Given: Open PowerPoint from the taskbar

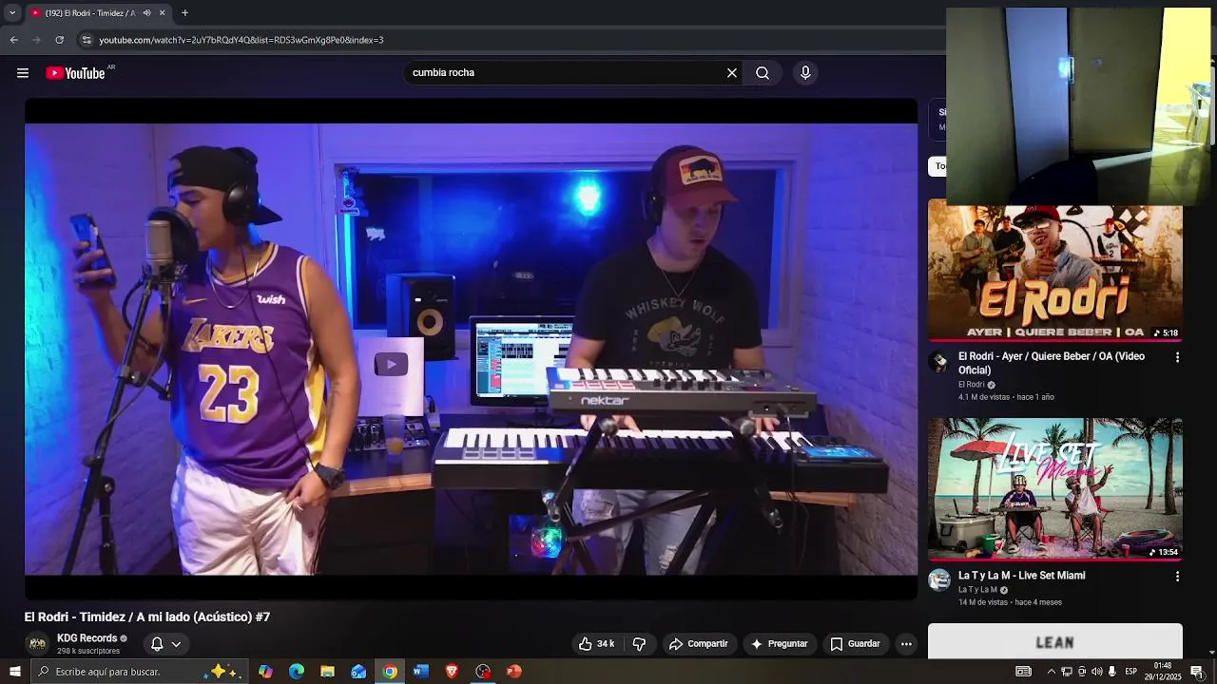Looking at the screenshot, I should pyautogui.click(x=513, y=672).
